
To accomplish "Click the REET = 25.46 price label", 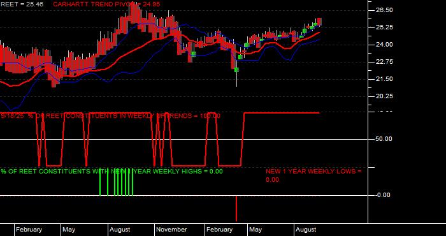I will click(x=22, y=4).
